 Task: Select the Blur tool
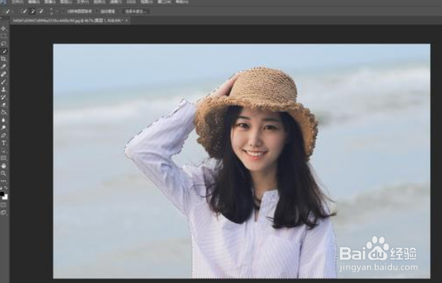tap(4, 120)
